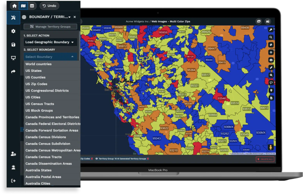
Task: Open the tools wrench sidebar icon
Action: pos(13,18)
